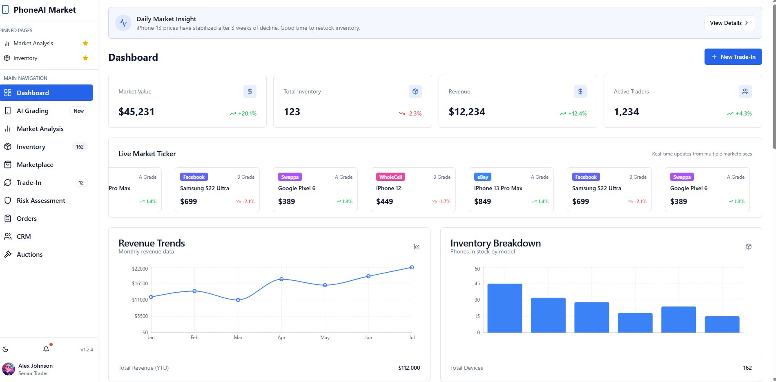The image size is (776, 382).
Task: Click iPhone 13 Pro Max $849 price
Action: (x=482, y=201)
